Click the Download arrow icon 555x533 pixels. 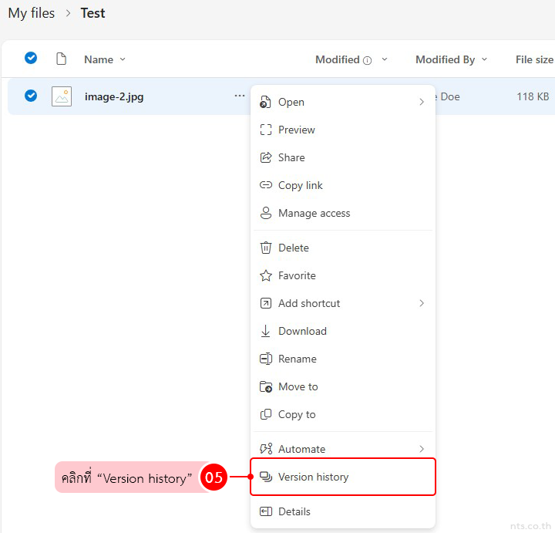point(266,331)
